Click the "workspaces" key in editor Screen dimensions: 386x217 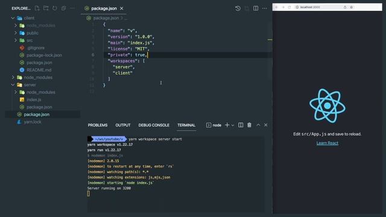tap(122, 61)
